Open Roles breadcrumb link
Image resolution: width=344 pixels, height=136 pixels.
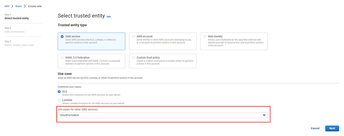[19, 6]
